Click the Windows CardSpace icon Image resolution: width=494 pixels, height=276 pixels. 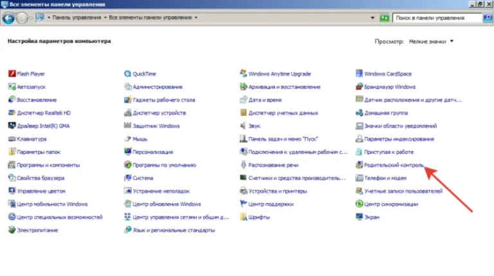click(x=359, y=74)
